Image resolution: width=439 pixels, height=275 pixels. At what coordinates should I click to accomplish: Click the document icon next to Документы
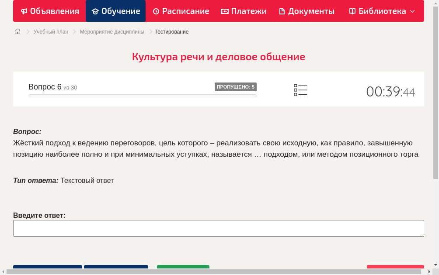point(282,11)
